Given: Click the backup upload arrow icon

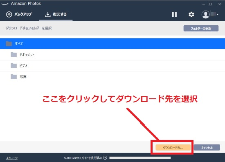Looking at the screenshot, I should 9,14.
